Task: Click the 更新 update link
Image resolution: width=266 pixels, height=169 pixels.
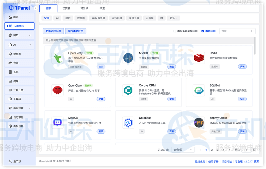Action: [256, 162]
